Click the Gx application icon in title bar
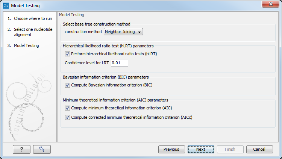 click(6, 6)
